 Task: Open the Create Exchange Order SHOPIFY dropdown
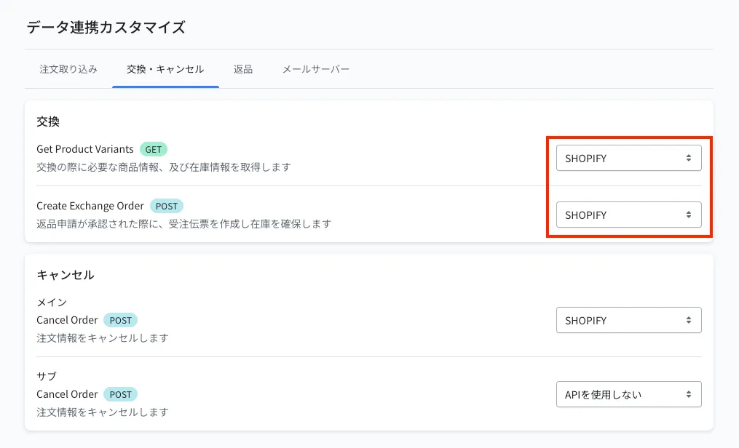click(629, 215)
